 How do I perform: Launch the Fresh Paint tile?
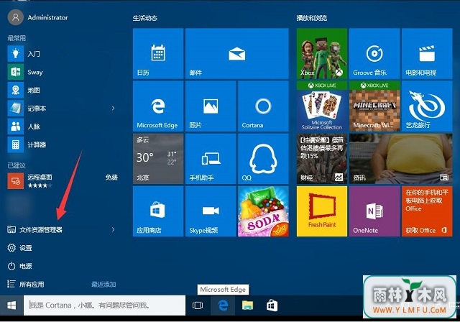[x=322, y=211]
